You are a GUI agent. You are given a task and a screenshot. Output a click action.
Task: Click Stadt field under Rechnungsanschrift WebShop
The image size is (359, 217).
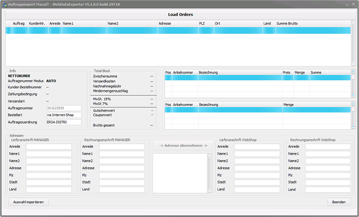tap(327, 182)
